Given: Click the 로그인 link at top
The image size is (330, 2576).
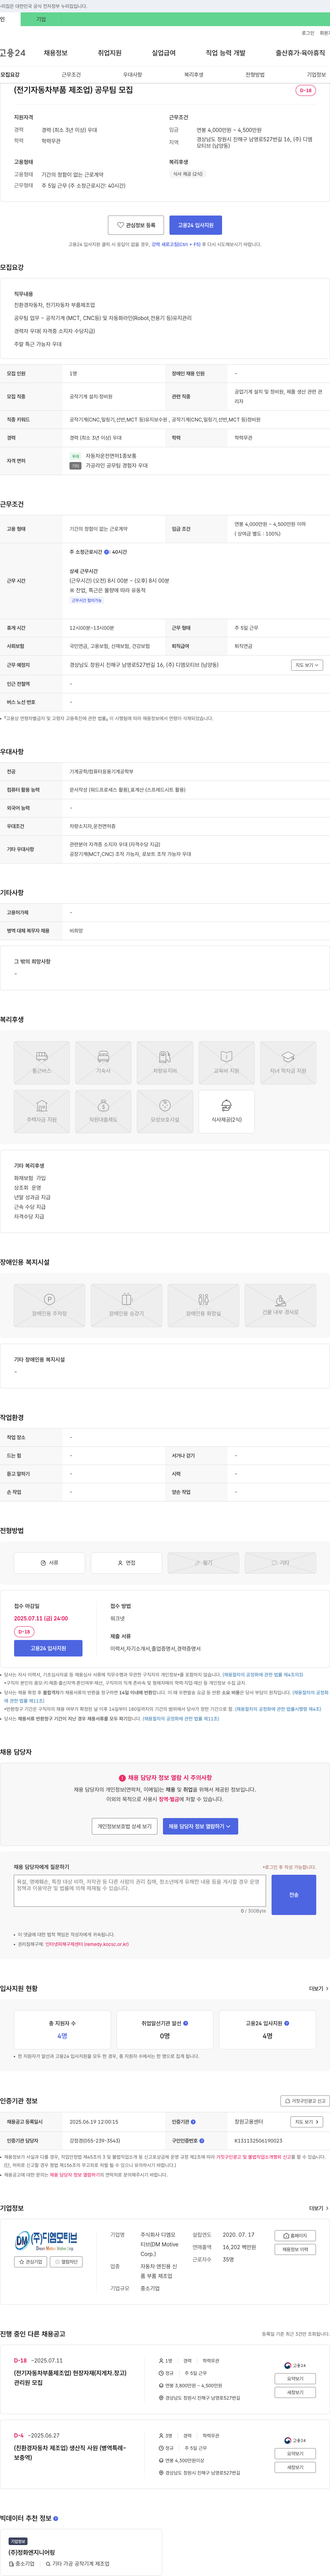Looking at the screenshot, I should 308,33.
